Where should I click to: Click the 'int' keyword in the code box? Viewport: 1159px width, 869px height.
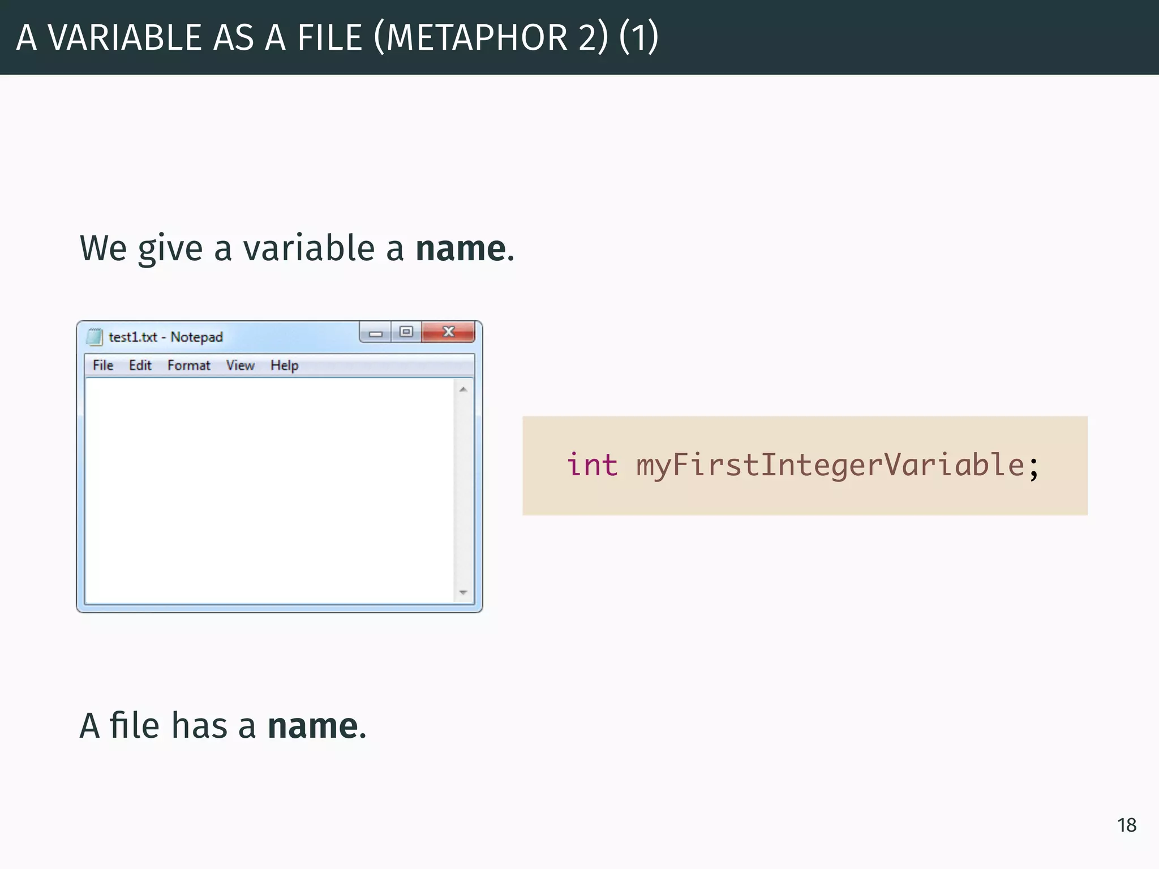pos(592,466)
